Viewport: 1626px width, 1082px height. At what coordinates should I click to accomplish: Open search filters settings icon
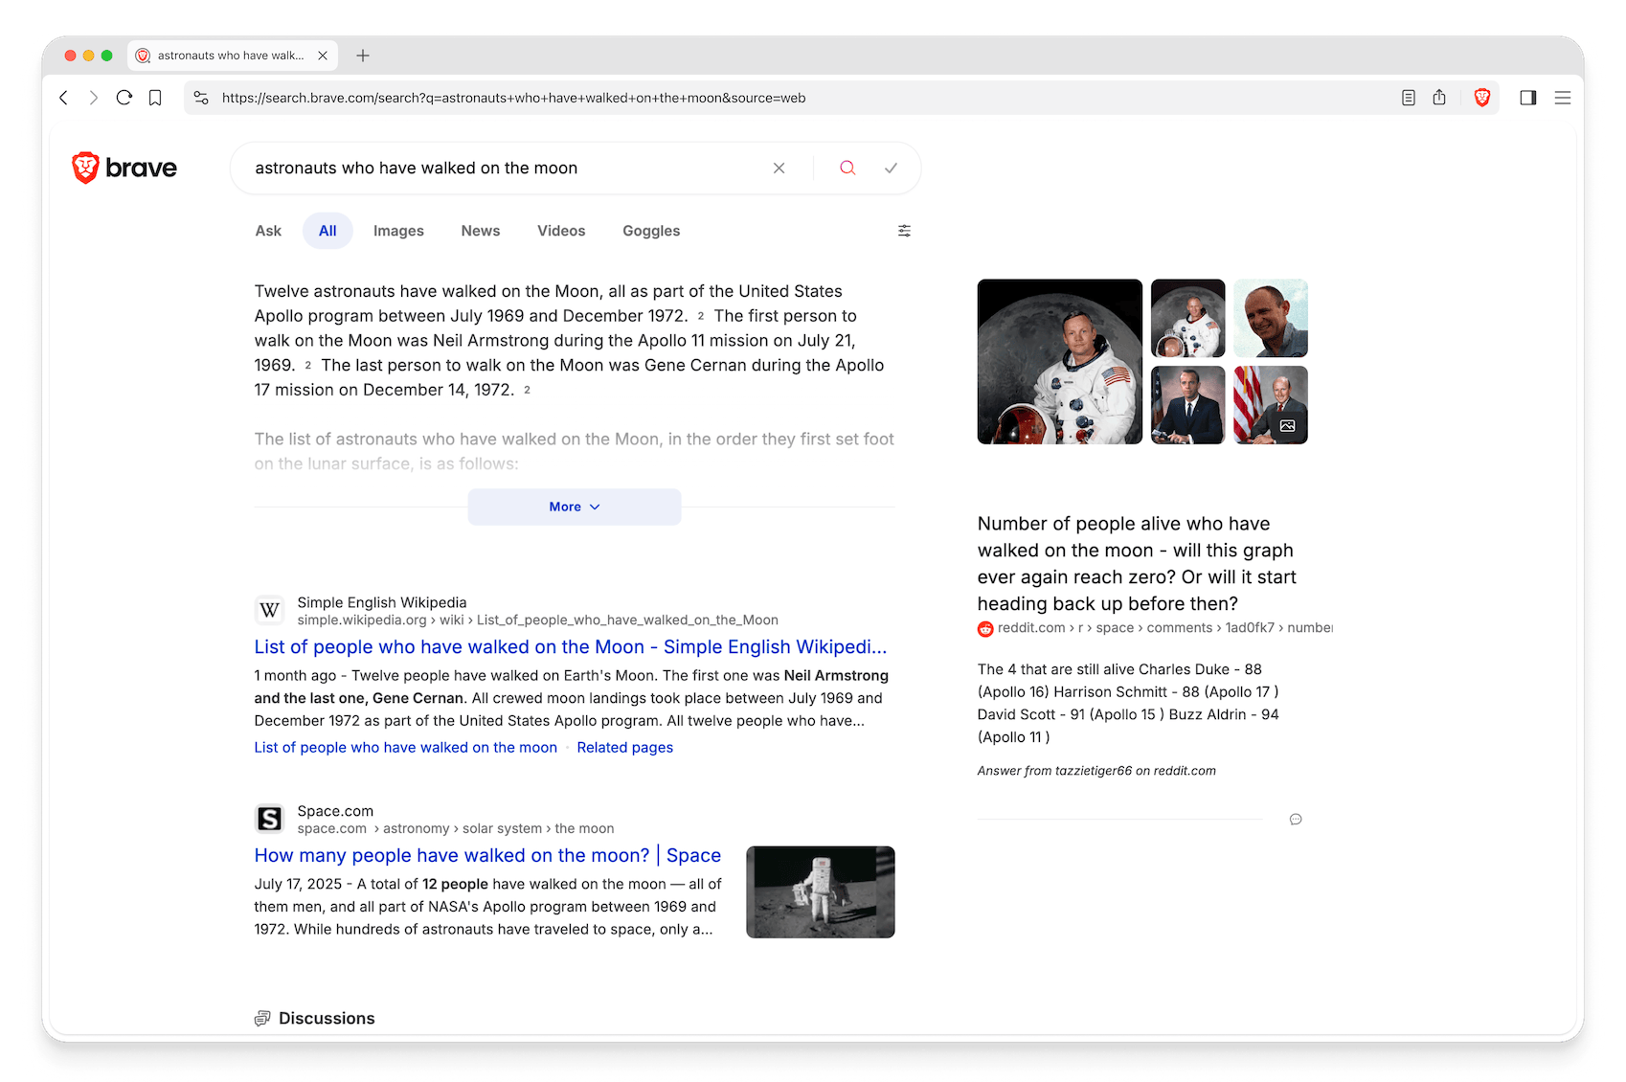[904, 230]
